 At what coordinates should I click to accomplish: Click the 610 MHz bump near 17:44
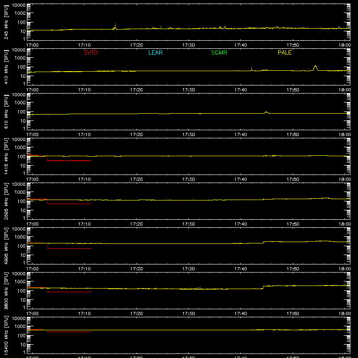pyautogui.click(x=266, y=112)
